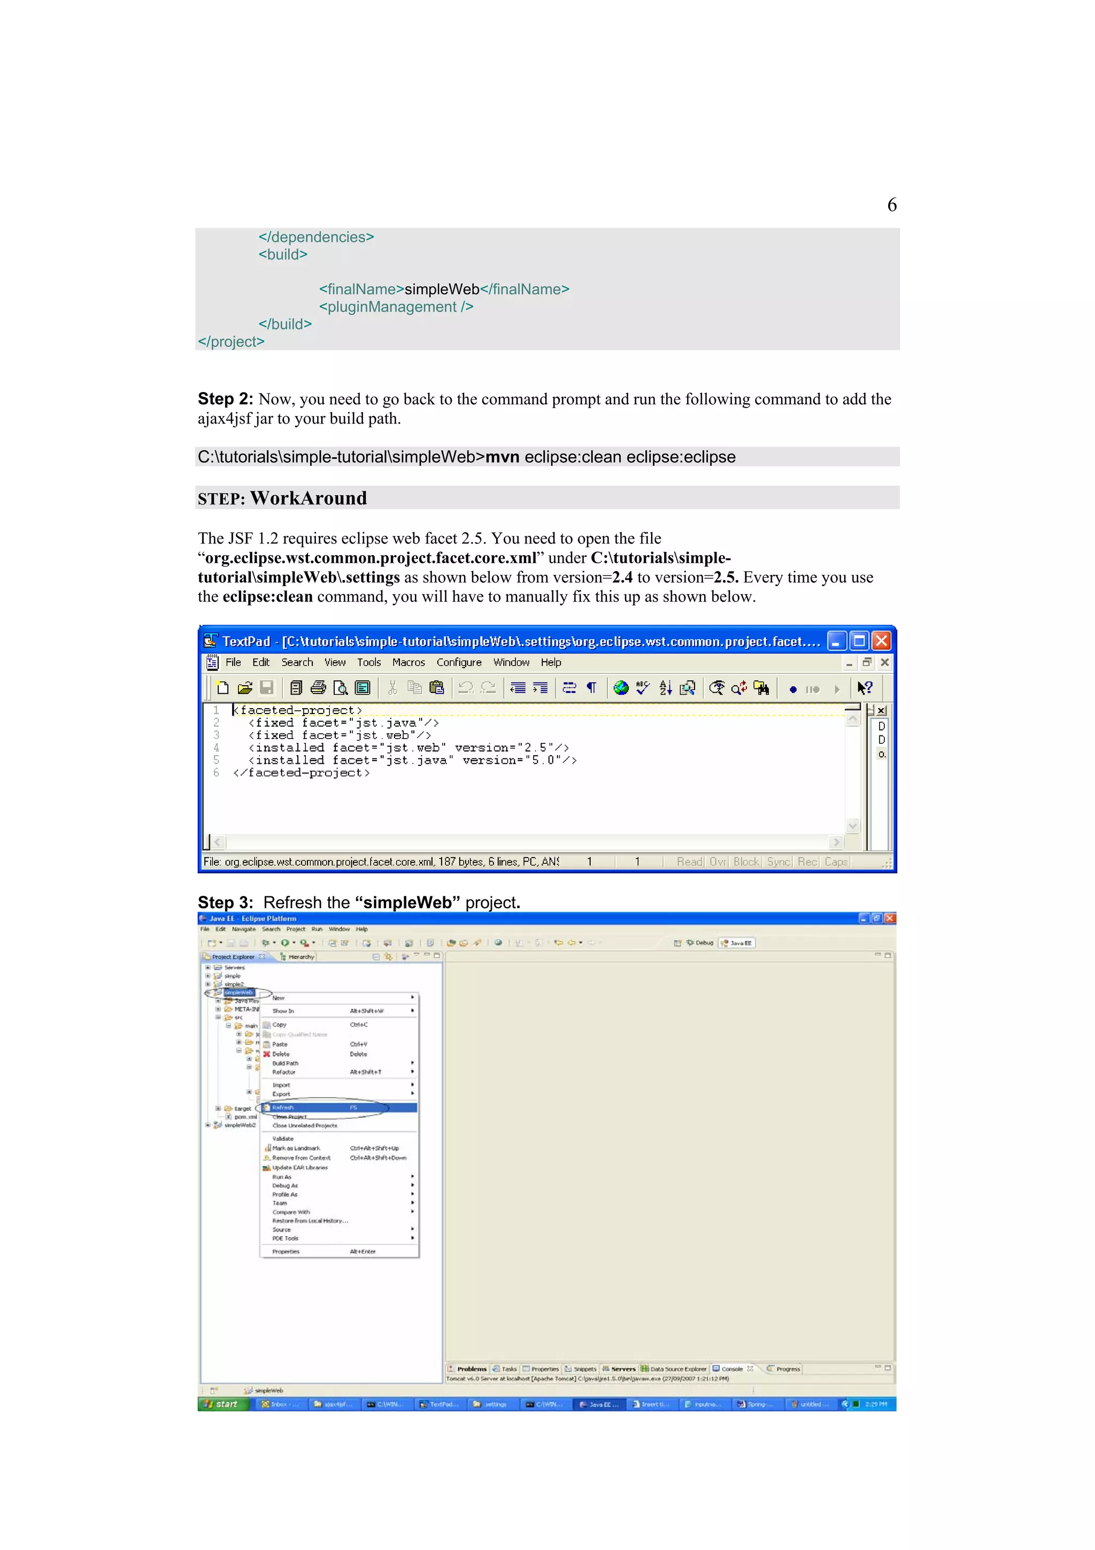The image size is (1095, 1550).
Task: Select the Servers tab in bottom panel
Action: click(x=619, y=1369)
